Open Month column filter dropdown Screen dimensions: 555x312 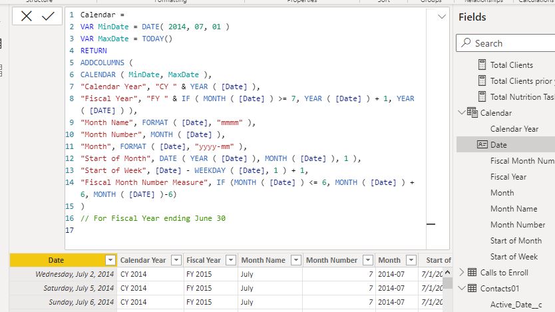point(411,260)
